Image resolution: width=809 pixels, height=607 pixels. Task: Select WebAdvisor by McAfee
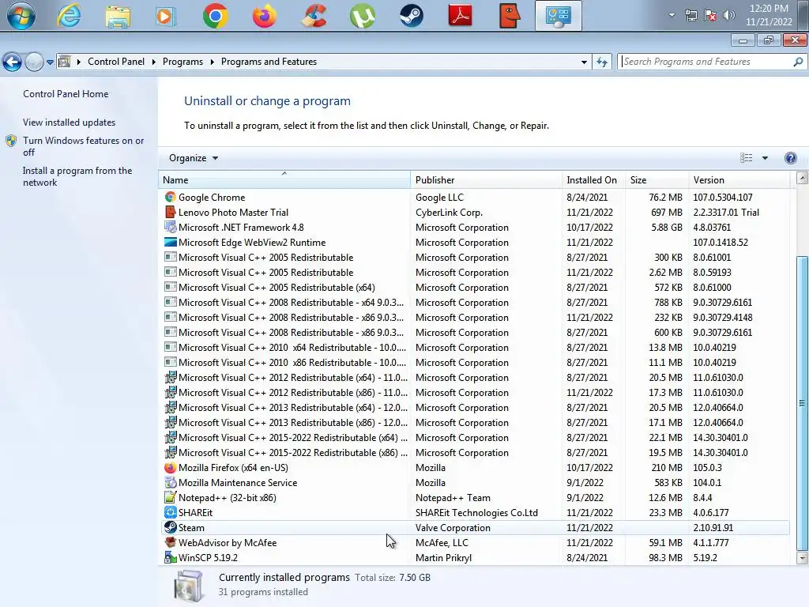pos(474,542)
